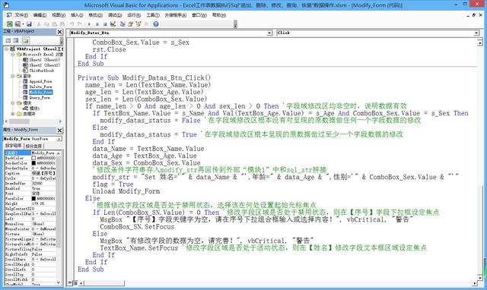Click the Redo toolbar icon
Image resolution: width=487 pixels, height=290 pixels.
[80, 24]
